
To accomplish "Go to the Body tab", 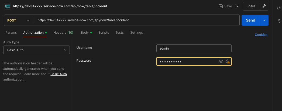I will coord(85,33).
